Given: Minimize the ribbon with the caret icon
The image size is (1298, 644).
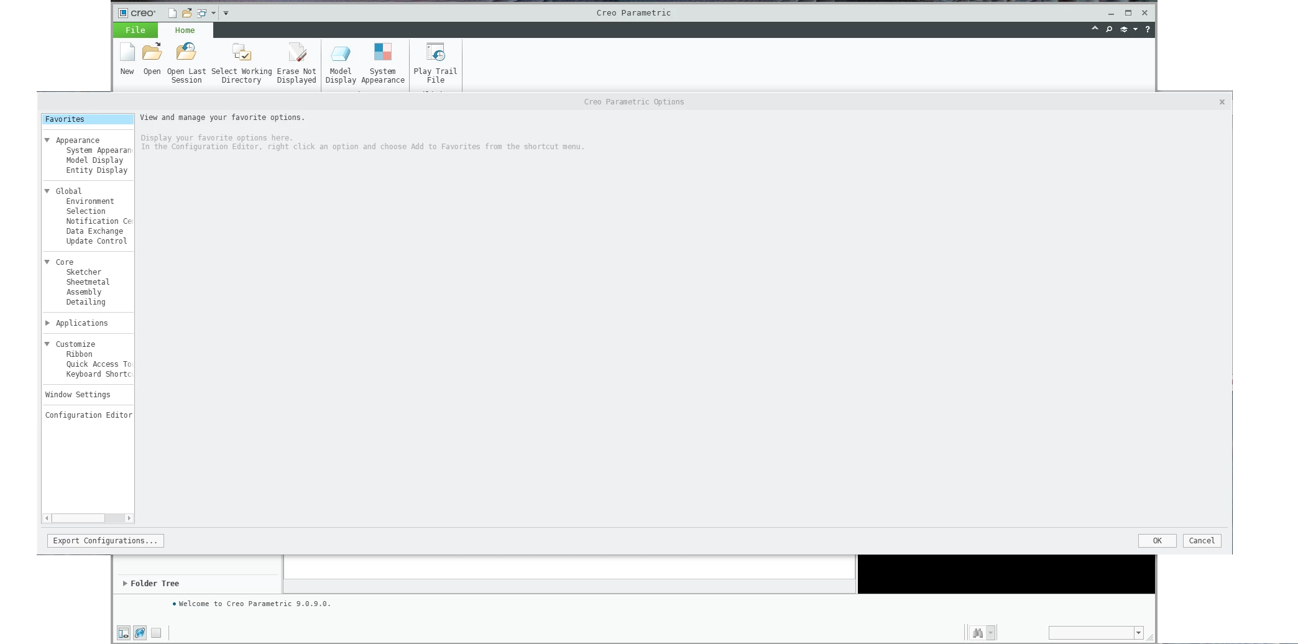Looking at the screenshot, I should click(1095, 29).
